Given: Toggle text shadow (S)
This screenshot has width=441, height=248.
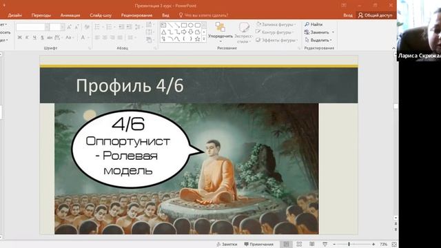Looking at the screenshot, I should pos(42,37).
